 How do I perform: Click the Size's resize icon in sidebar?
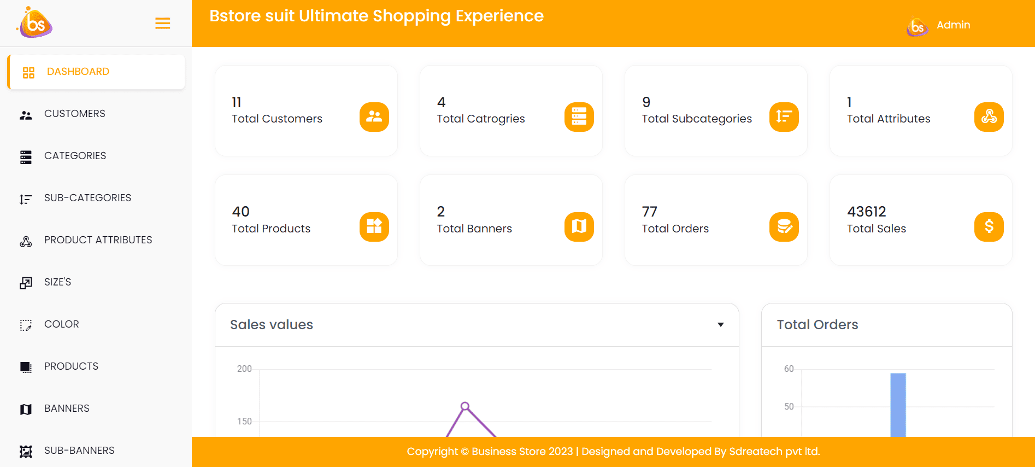pyautogui.click(x=26, y=283)
